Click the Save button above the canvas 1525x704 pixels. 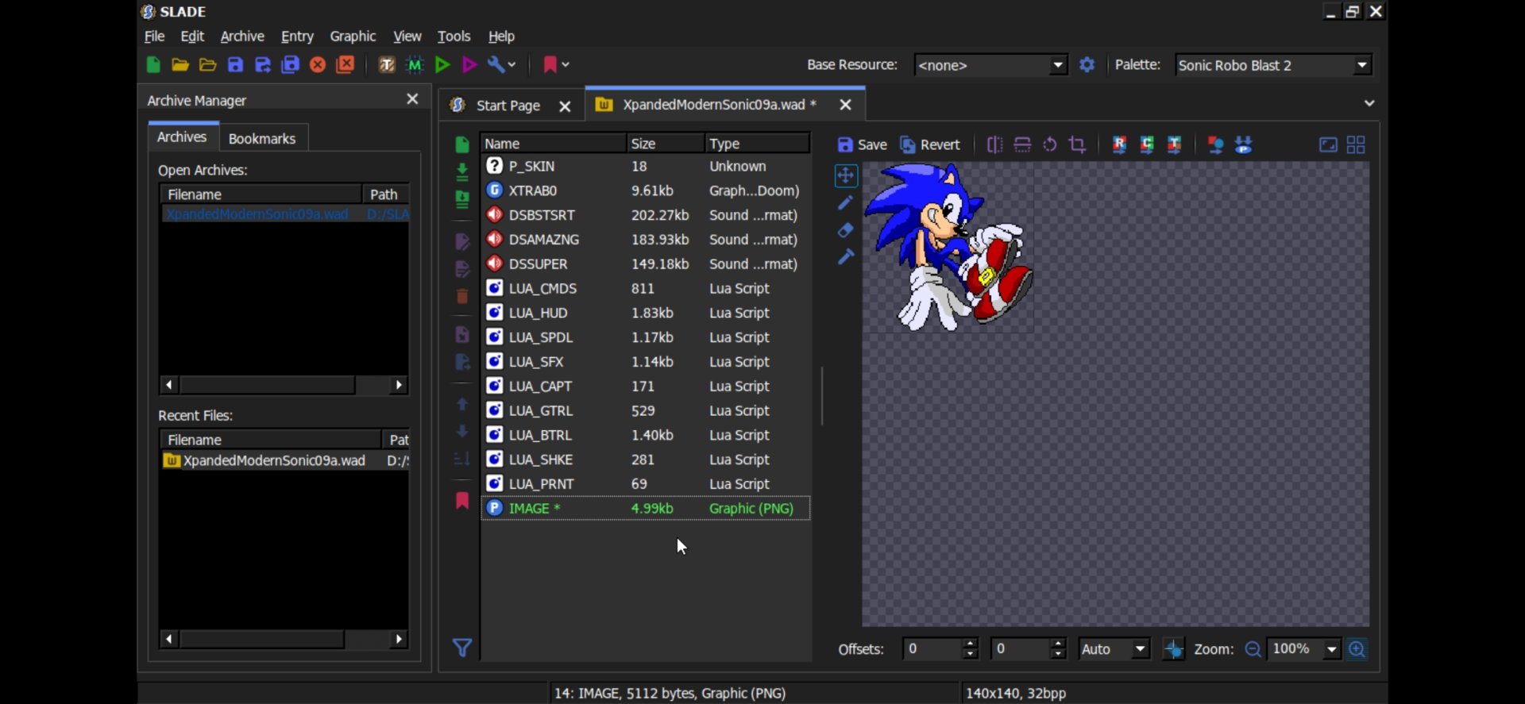point(862,144)
